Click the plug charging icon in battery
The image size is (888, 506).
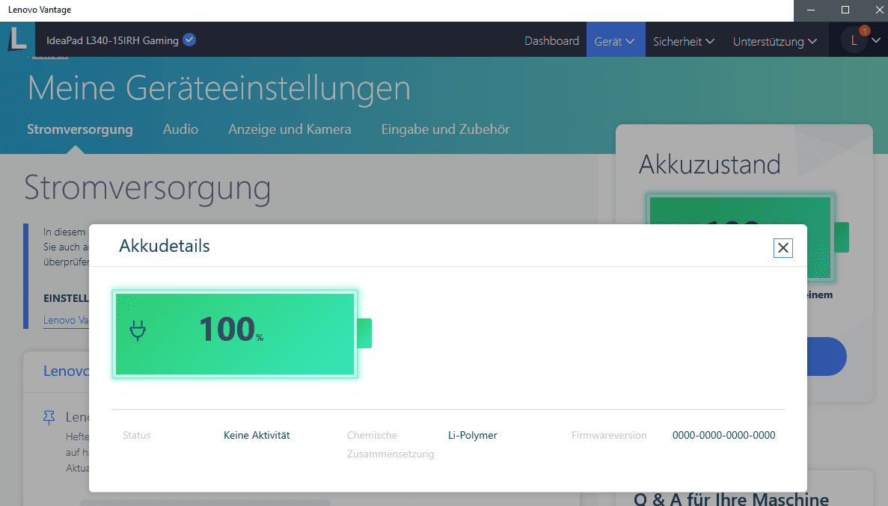(x=138, y=330)
